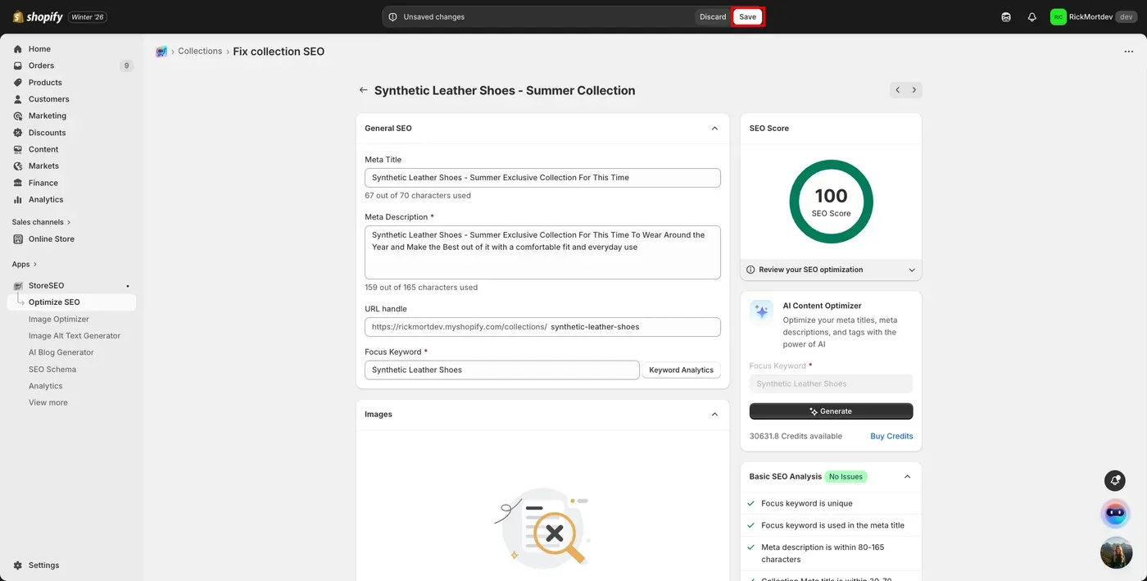Expand View more under StoreSEO
Screen dimensions: 1147x581
click(48, 403)
